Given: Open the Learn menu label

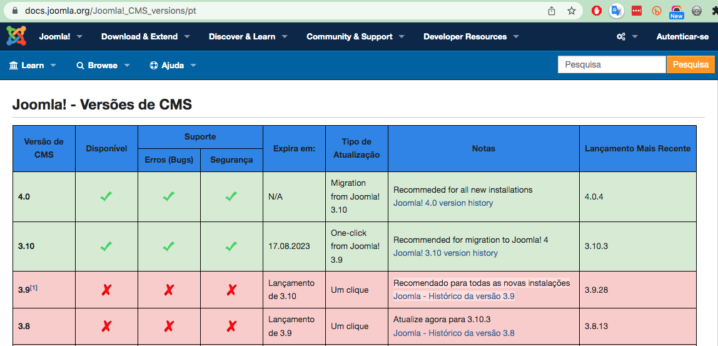Looking at the screenshot, I should click(33, 66).
